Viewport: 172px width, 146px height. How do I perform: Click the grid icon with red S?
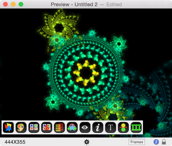pyautogui.click(x=46, y=127)
